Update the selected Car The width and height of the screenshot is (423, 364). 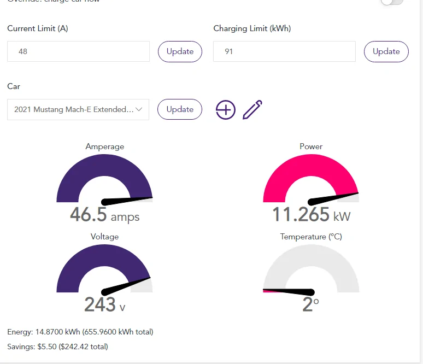coord(180,109)
